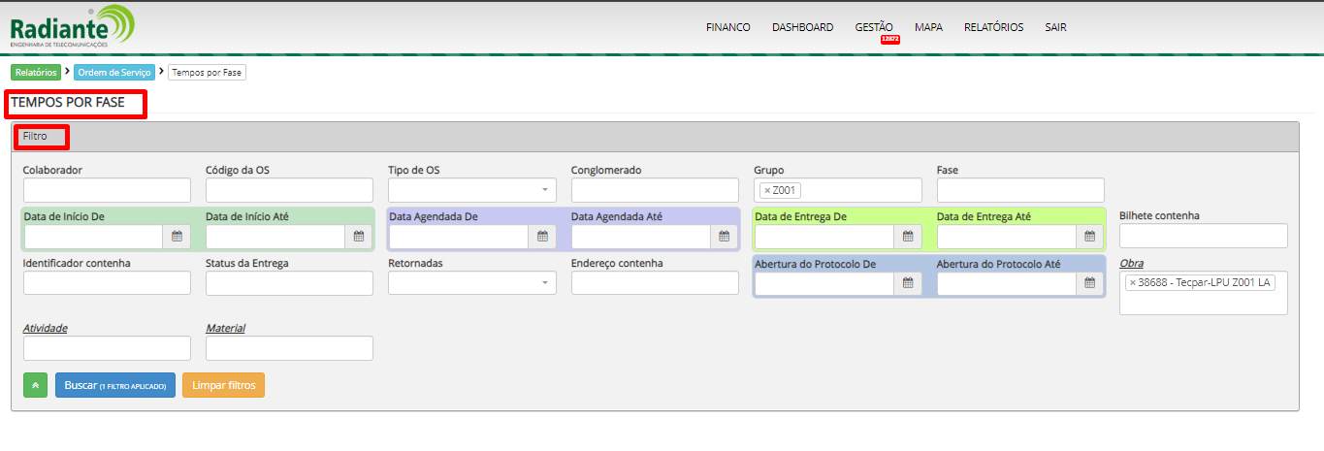Expand the Retornadas dropdown
Screen dimensions: 1324x451
coord(471,283)
